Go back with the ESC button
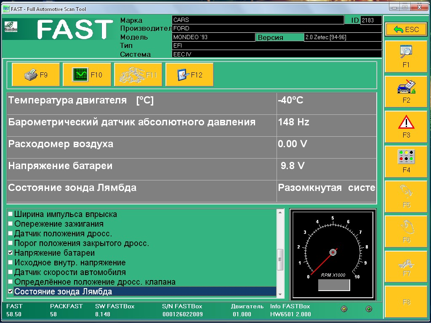This screenshot has height=323, width=431. pyautogui.click(x=406, y=29)
